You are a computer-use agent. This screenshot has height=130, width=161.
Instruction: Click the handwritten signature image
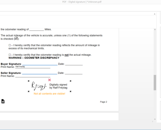tap(39, 86)
